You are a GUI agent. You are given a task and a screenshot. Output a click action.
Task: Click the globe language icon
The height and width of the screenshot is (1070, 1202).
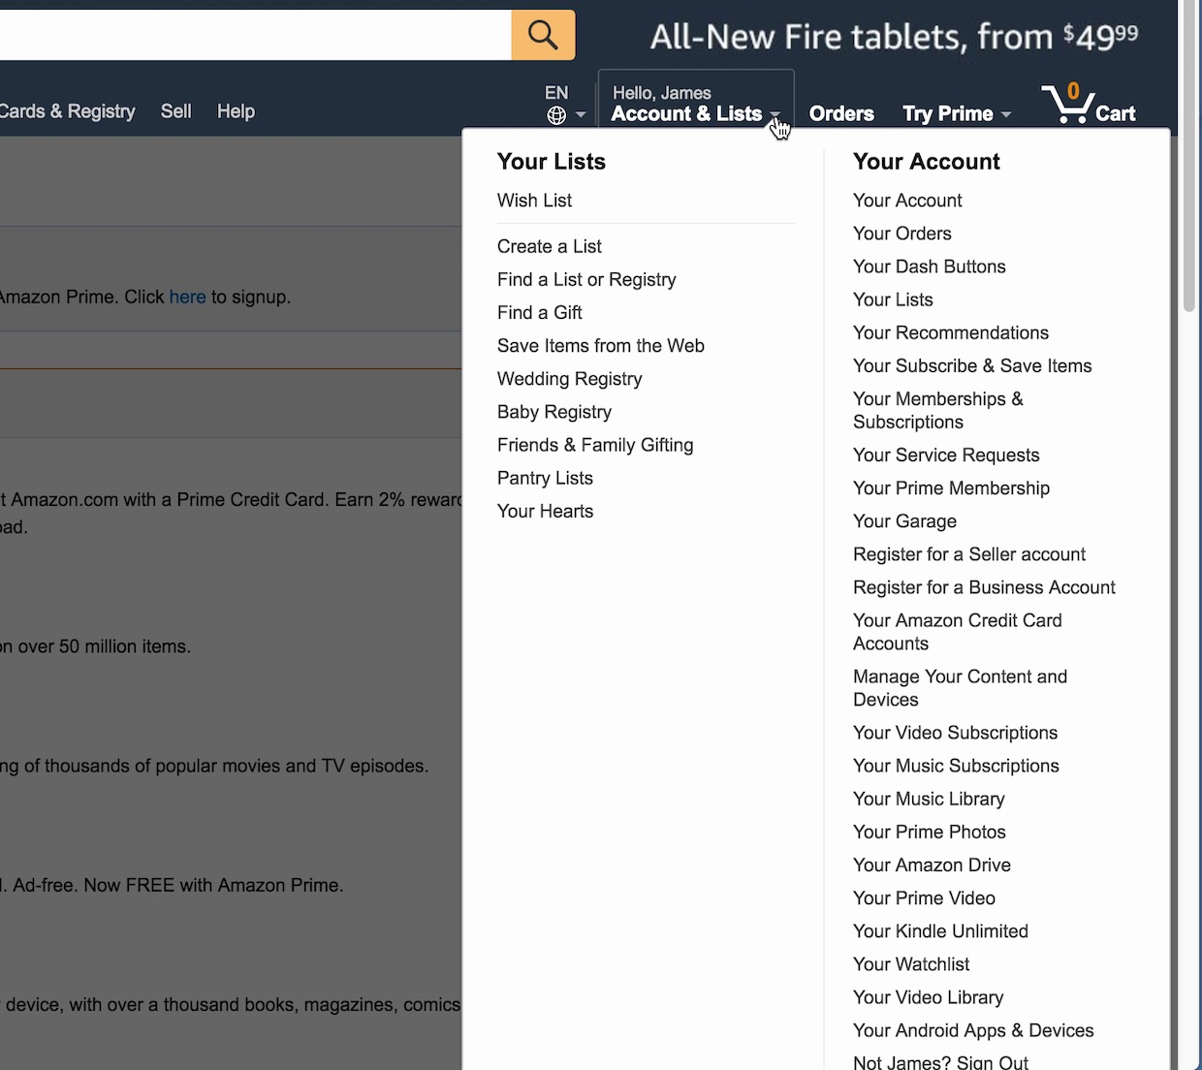(x=556, y=115)
